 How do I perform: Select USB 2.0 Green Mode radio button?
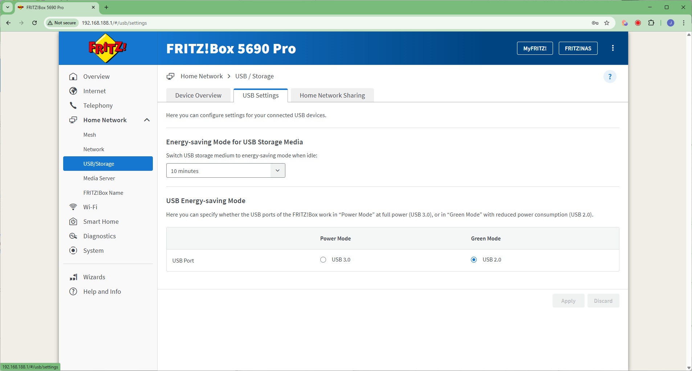pyautogui.click(x=474, y=260)
